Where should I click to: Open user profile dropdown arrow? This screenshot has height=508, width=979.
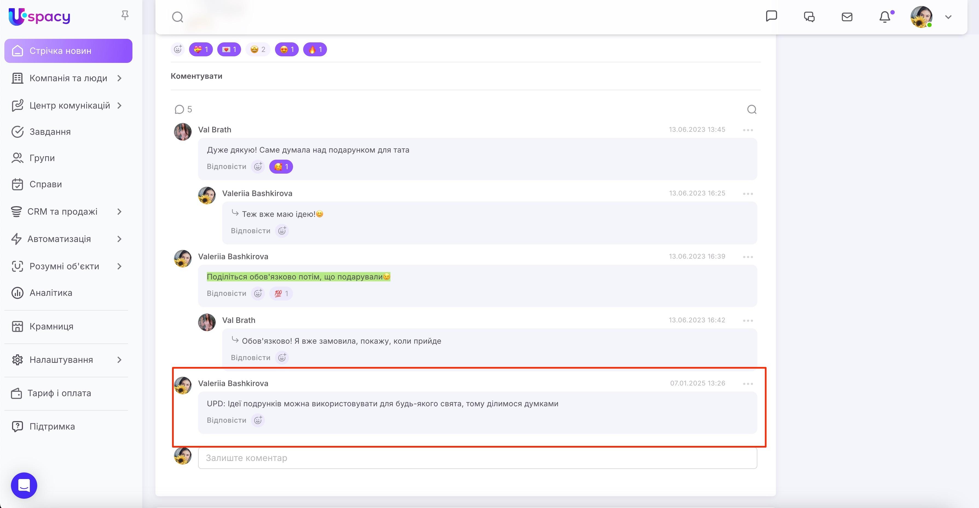point(948,17)
